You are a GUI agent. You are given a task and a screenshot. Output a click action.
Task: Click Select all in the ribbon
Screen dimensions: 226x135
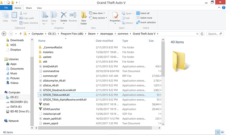(x=143, y=13)
